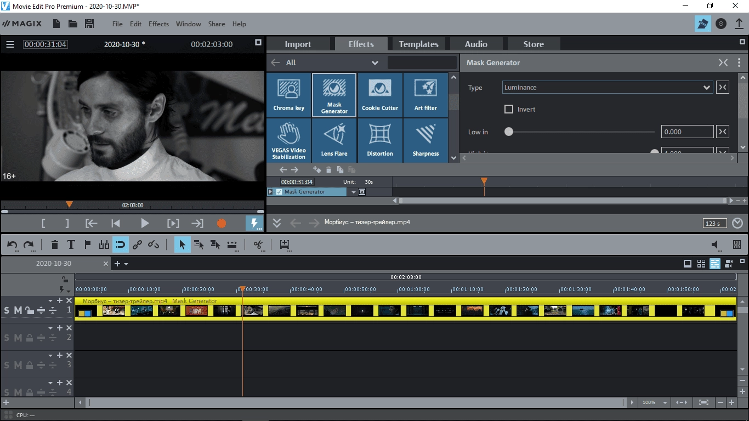Expand the double-chevron under the effects panel
The image size is (749, 421).
click(276, 223)
